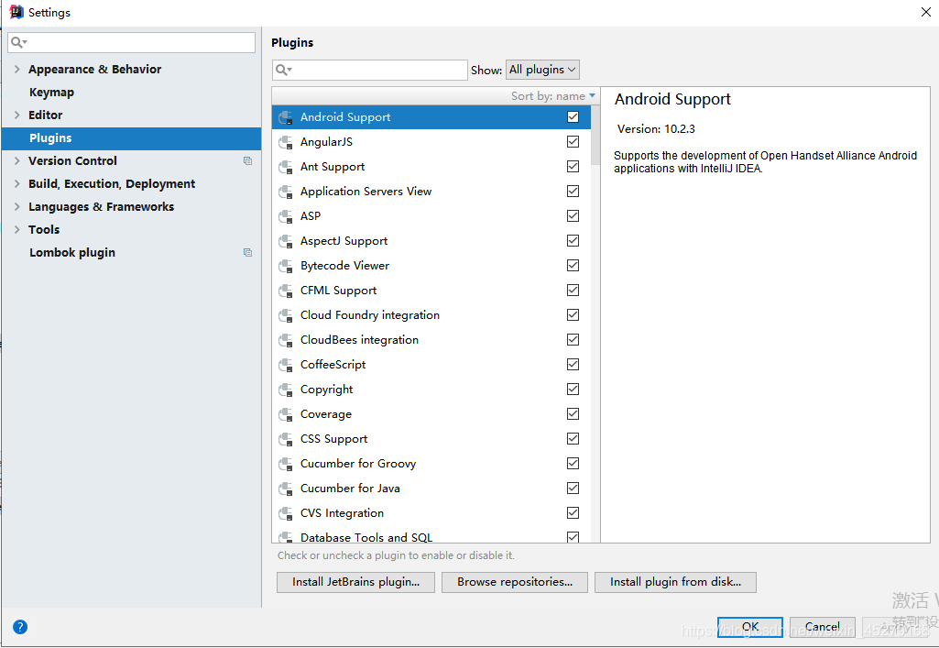Click the Coverage plugin icon
This screenshot has width=939, height=648.
point(286,414)
